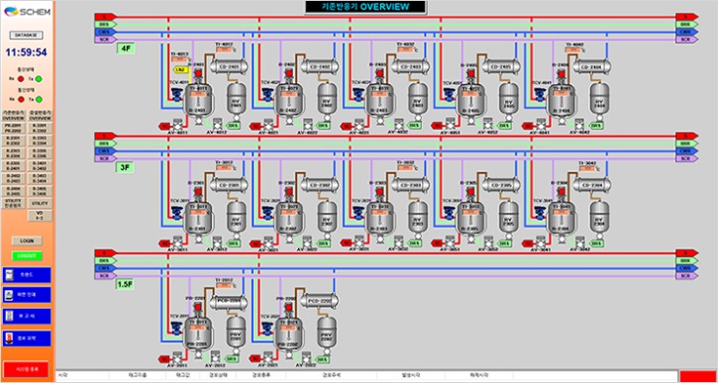Go to 증설반응기 OVERVIEW page
Image resolution: width=718 pixels, height=383 pixels.
[41, 115]
